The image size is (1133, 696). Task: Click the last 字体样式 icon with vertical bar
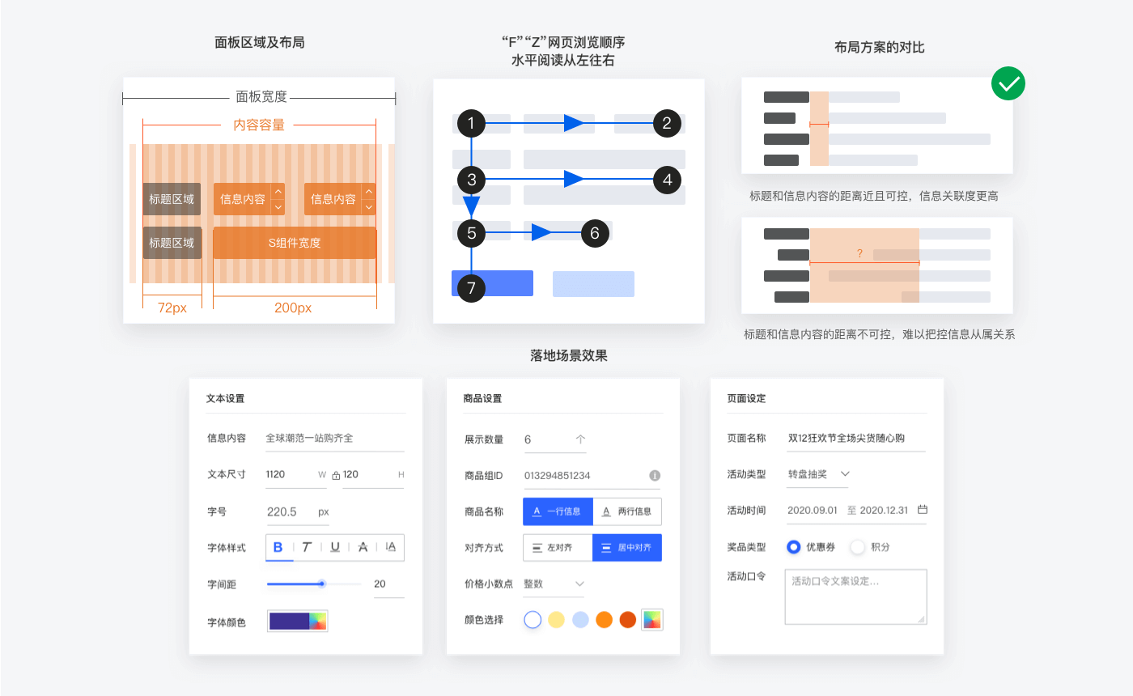[391, 547]
